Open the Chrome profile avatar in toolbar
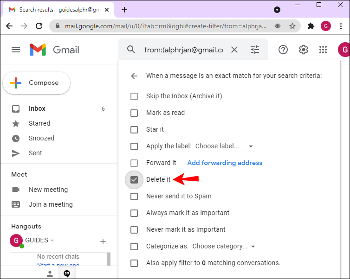 pos(326,26)
